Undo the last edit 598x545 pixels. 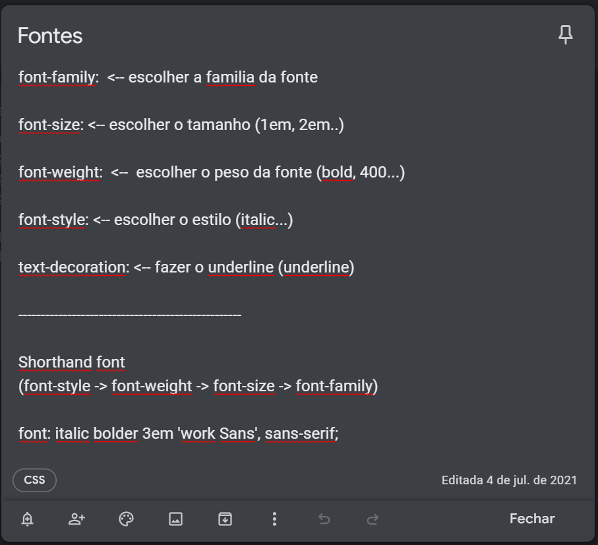[x=324, y=519]
